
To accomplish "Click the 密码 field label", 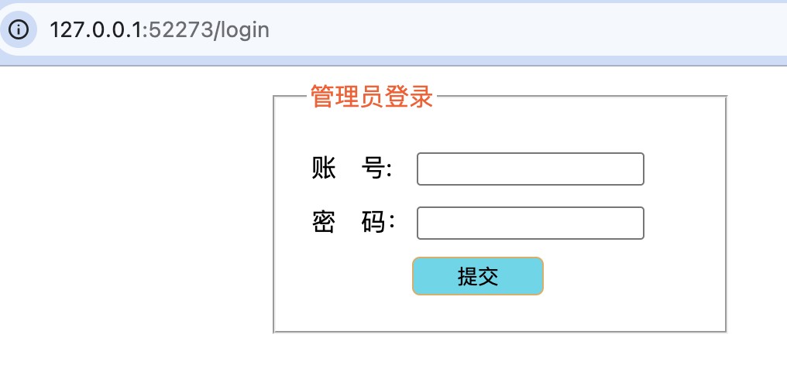I will (x=352, y=223).
